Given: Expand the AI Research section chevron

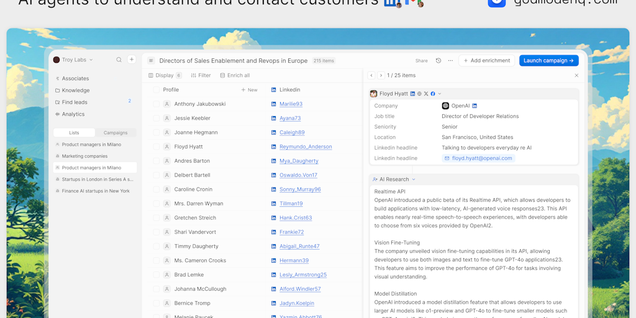Looking at the screenshot, I should [x=414, y=179].
